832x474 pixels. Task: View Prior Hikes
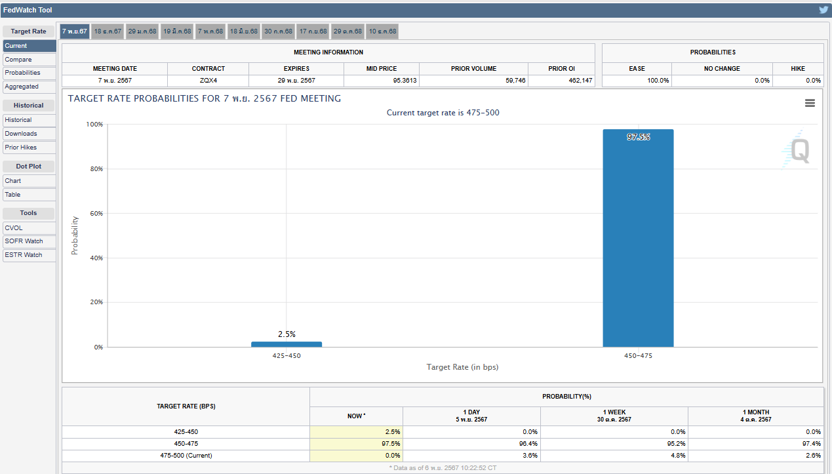point(30,148)
